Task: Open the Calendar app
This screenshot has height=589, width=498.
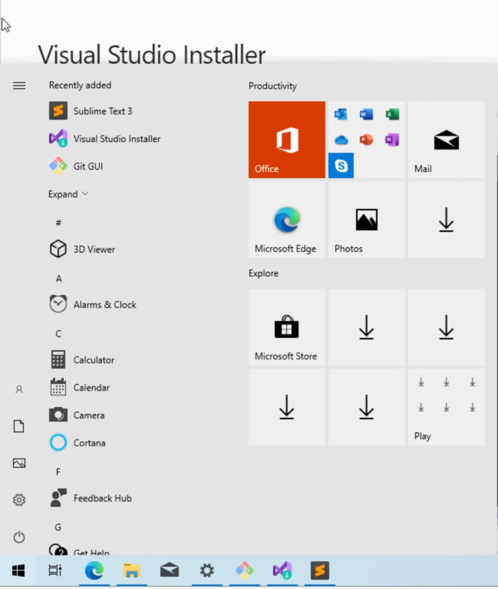Action: 79,388
